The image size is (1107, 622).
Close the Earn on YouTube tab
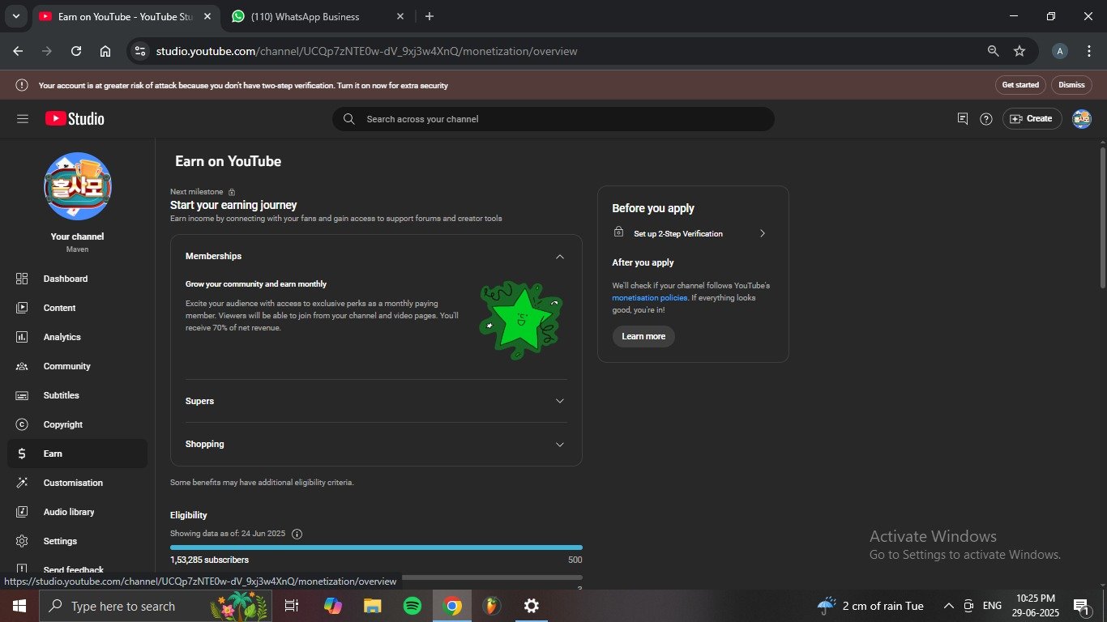point(207,16)
